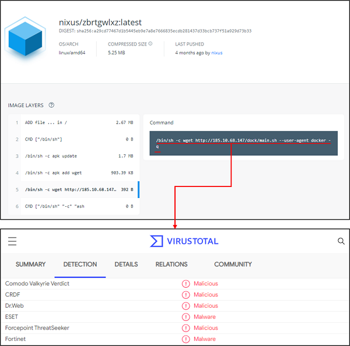Click the Malicious verdict for Comodo Valkyrie

pos(206,284)
